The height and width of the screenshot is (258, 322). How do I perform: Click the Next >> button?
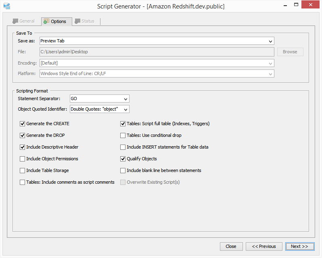pos(299,246)
